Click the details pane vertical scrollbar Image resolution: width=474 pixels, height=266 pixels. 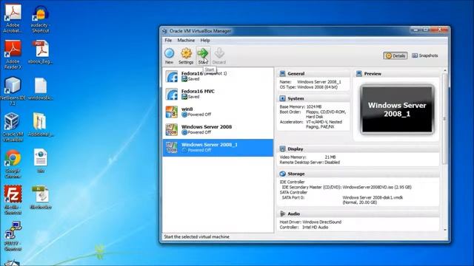(x=445, y=118)
